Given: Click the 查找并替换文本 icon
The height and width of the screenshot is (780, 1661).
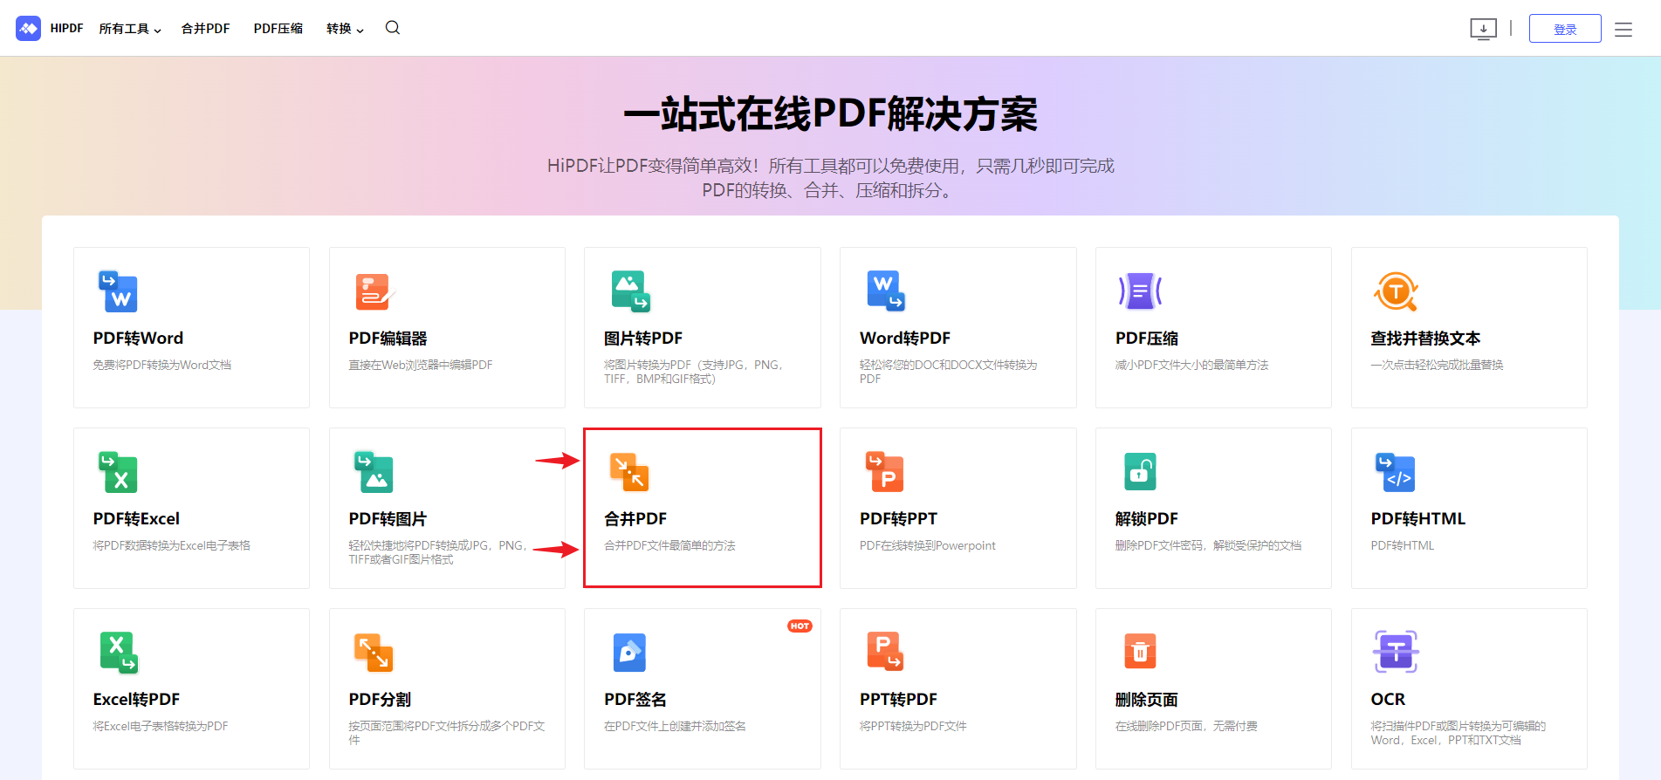Looking at the screenshot, I should point(1396,291).
